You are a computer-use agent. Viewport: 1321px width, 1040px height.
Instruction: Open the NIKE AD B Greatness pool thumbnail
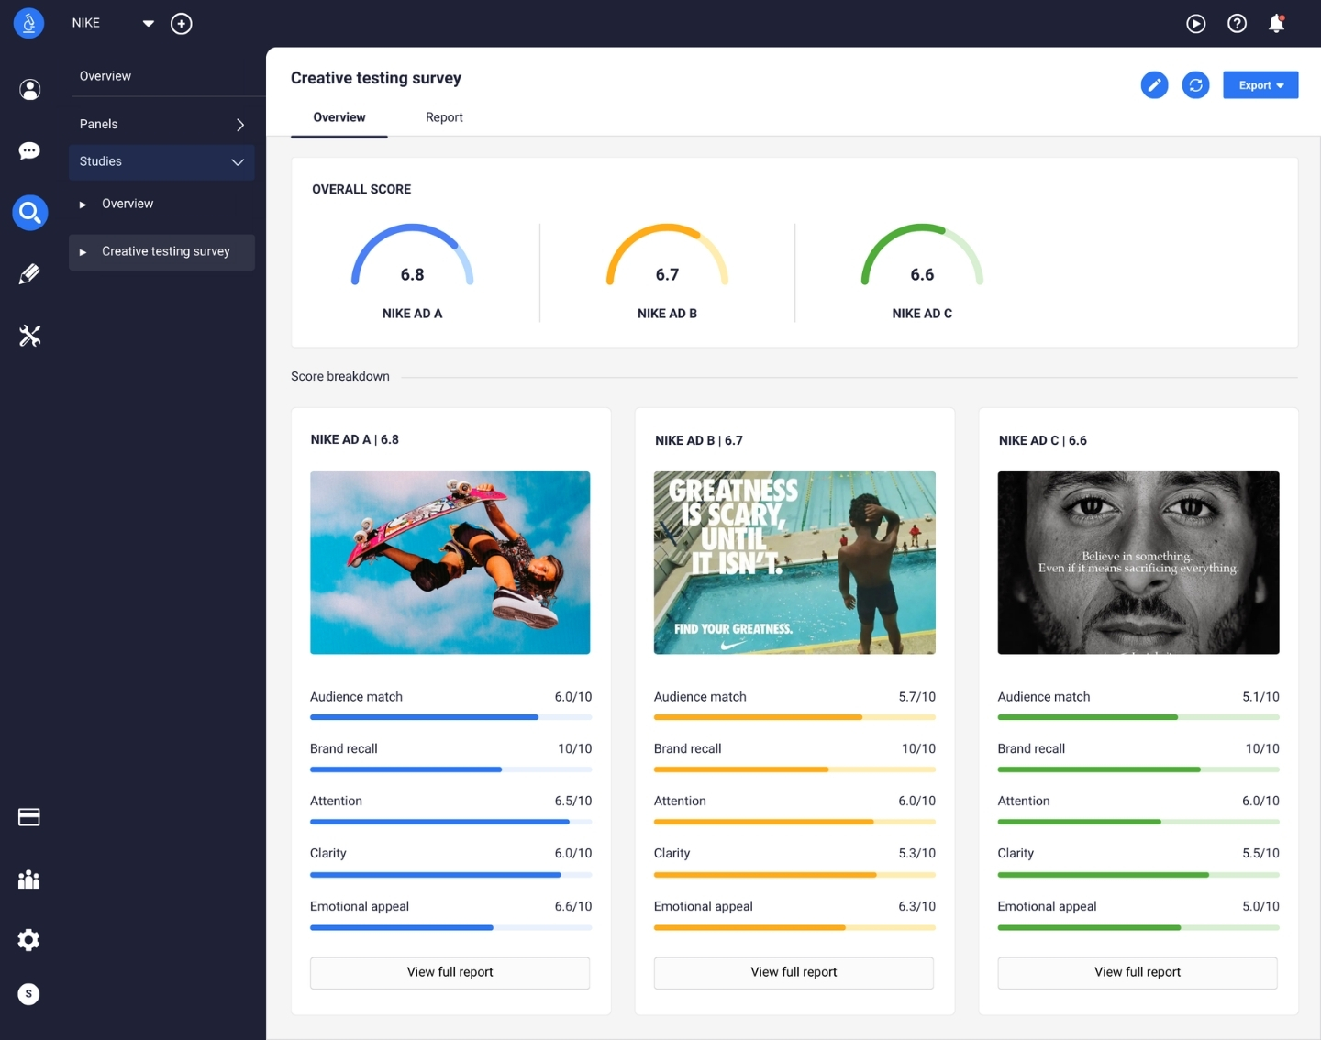tap(794, 563)
